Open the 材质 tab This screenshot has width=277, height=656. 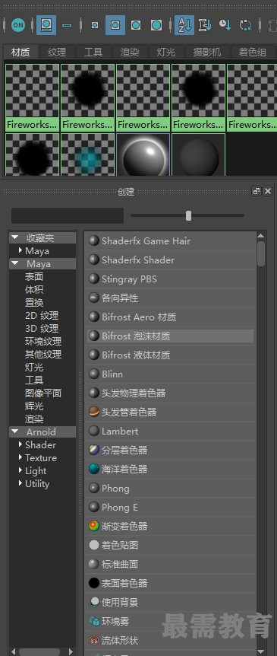pyautogui.click(x=20, y=53)
